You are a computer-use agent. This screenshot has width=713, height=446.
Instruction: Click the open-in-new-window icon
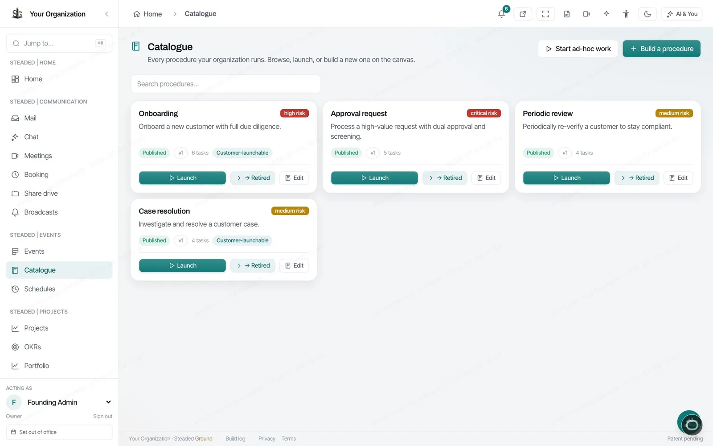[523, 14]
